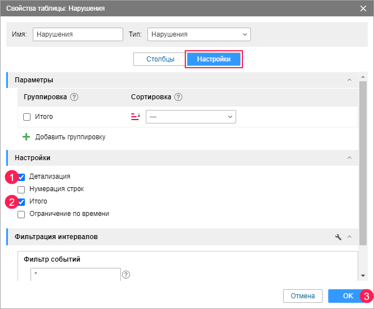Enable the Нумерация строк checkbox
The height and width of the screenshot is (309, 374).
pos(21,189)
